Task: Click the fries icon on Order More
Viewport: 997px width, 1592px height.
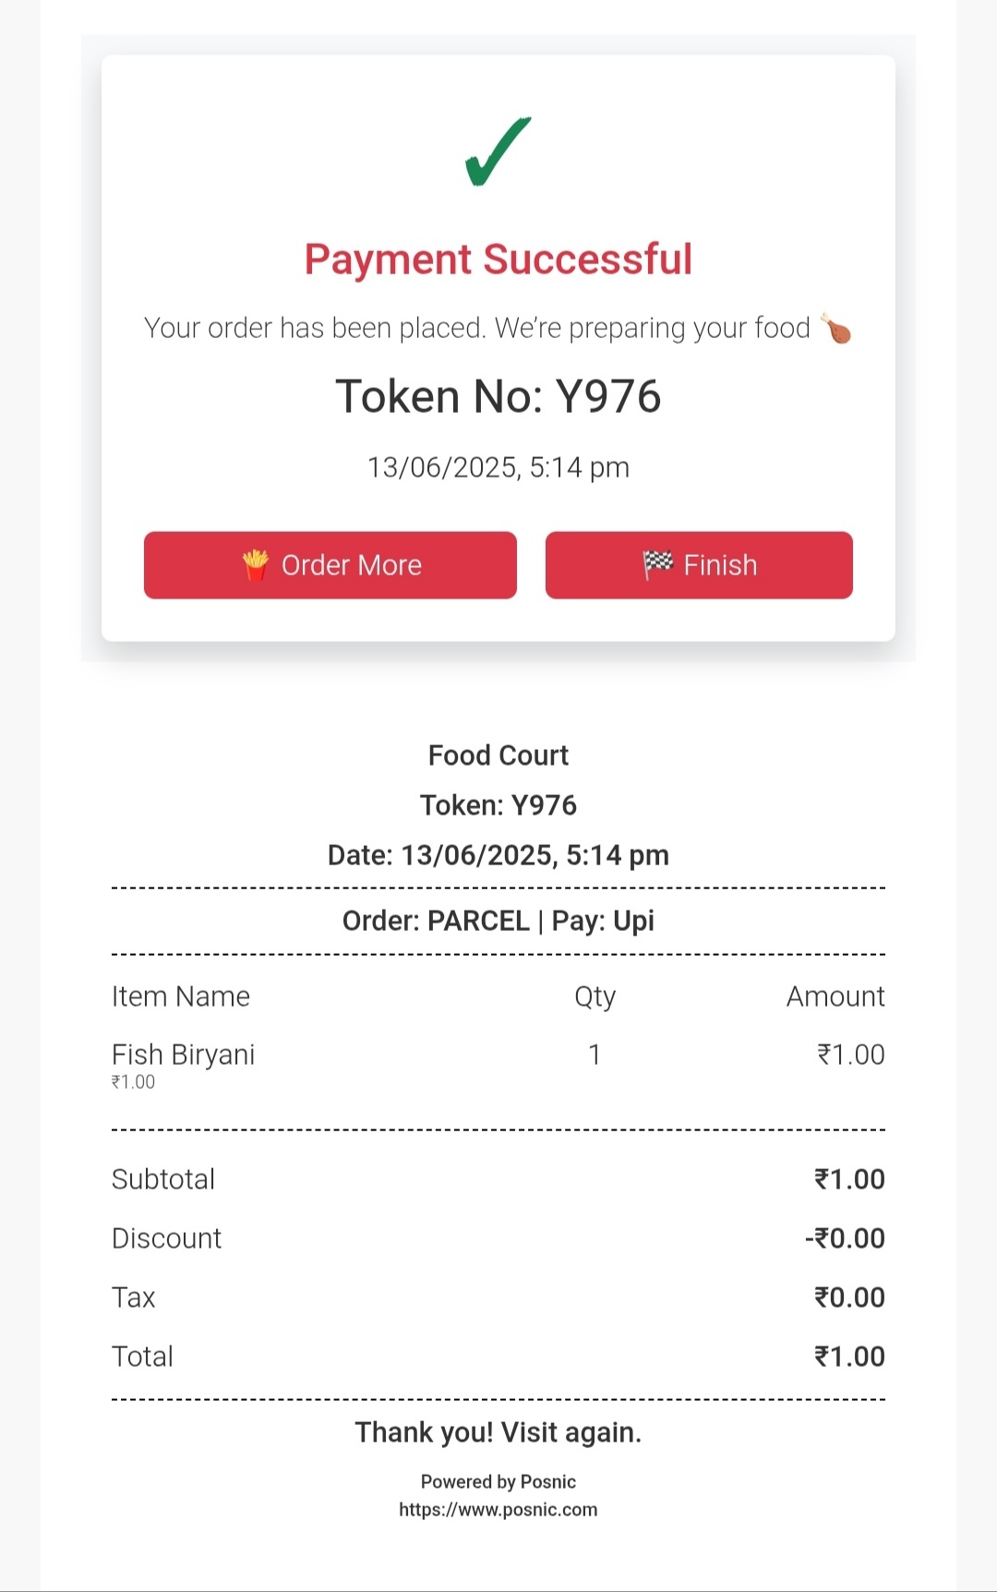Action: click(x=256, y=564)
